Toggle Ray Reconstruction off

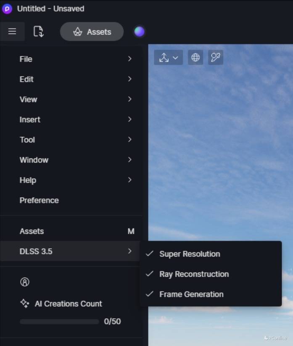click(x=194, y=274)
